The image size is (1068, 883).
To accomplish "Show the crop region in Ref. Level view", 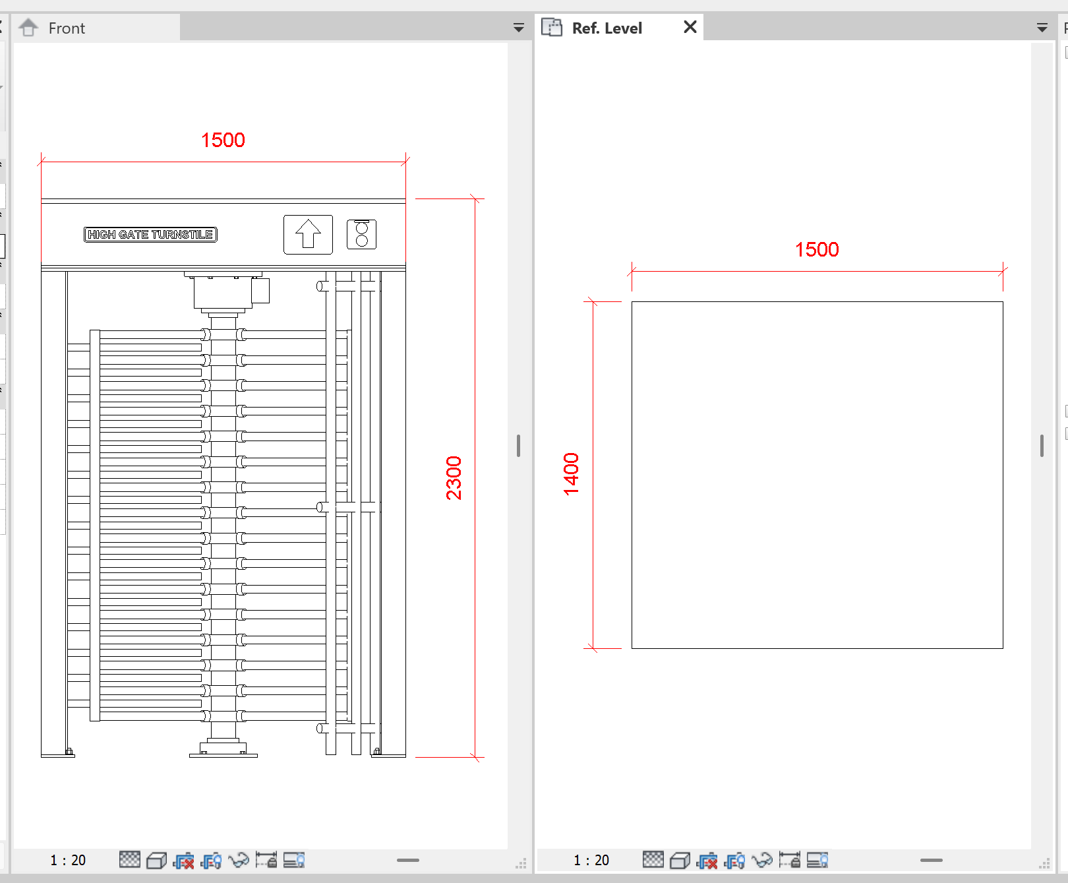I will click(x=735, y=860).
